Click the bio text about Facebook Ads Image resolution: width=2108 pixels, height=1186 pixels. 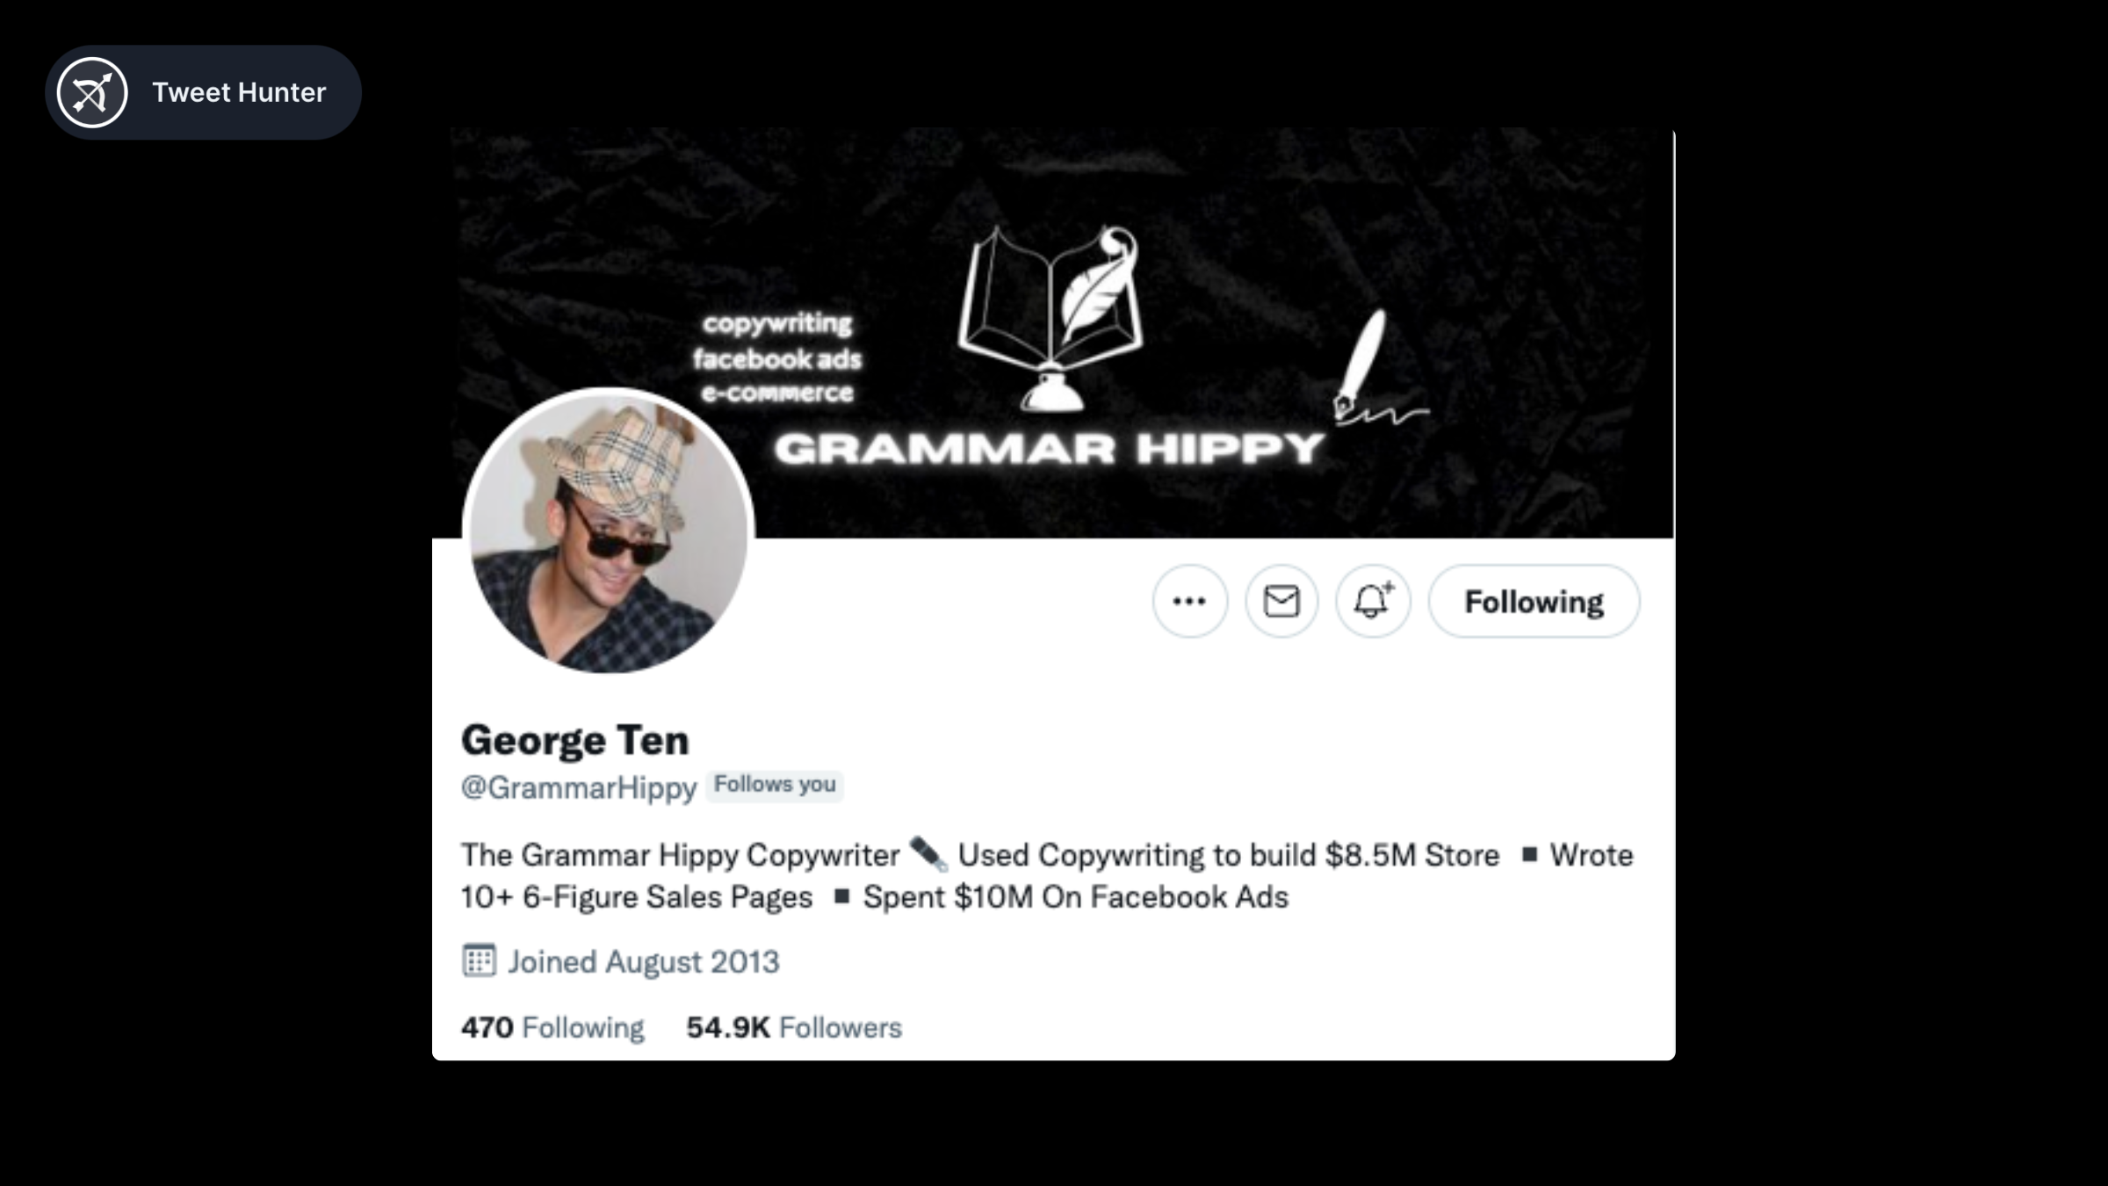(1076, 897)
